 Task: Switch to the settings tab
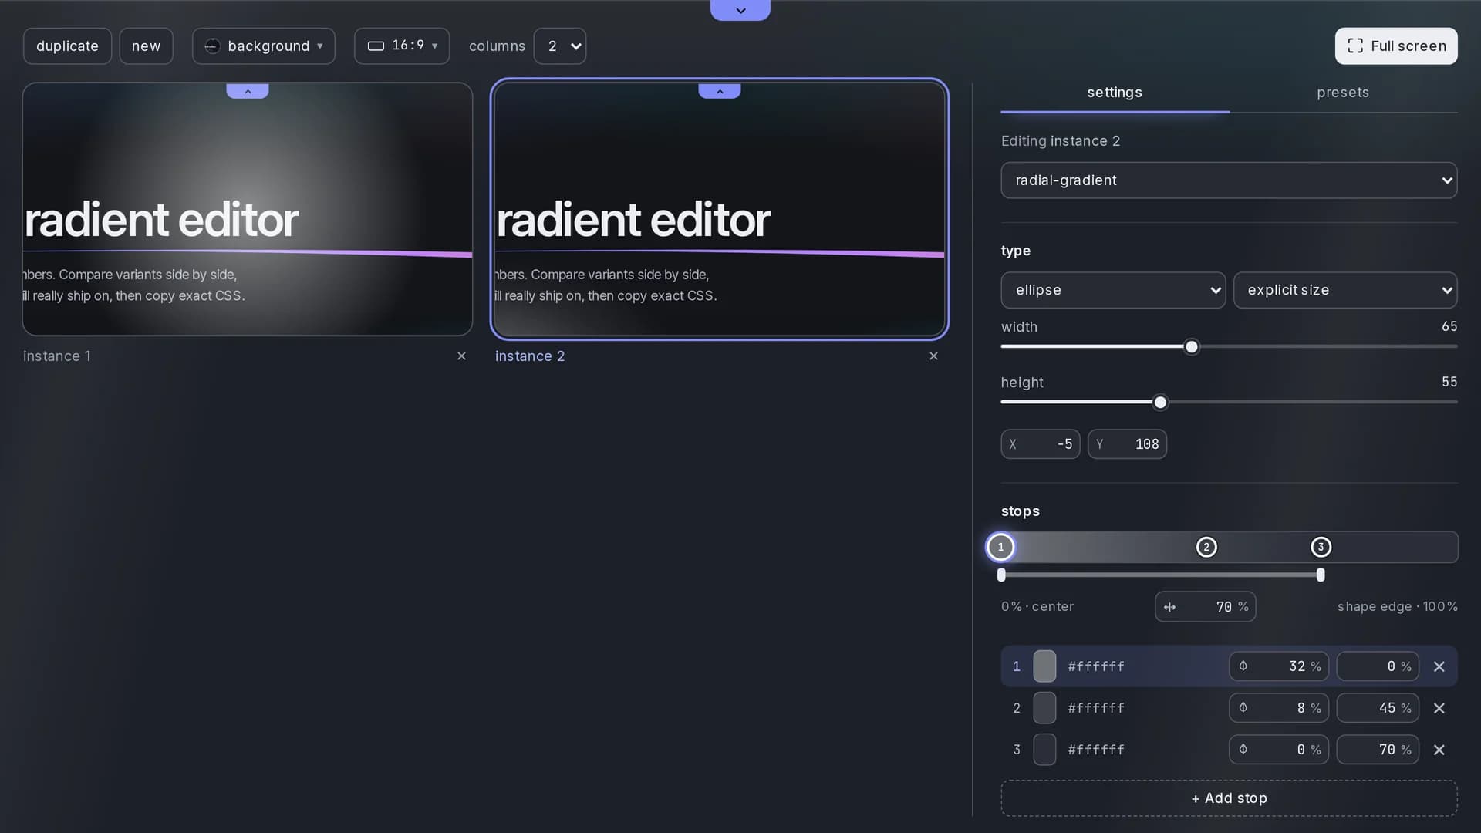coord(1115,93)
